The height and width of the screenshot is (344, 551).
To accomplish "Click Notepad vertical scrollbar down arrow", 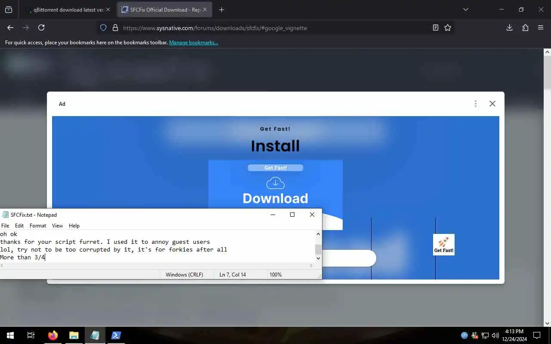I will (x=318, y=258).
